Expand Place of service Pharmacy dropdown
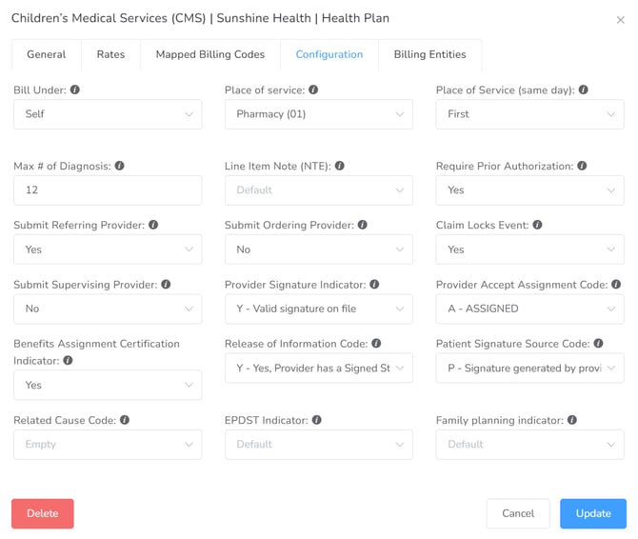The width and height of the screenshot is (638, 539). coord(319,114)
